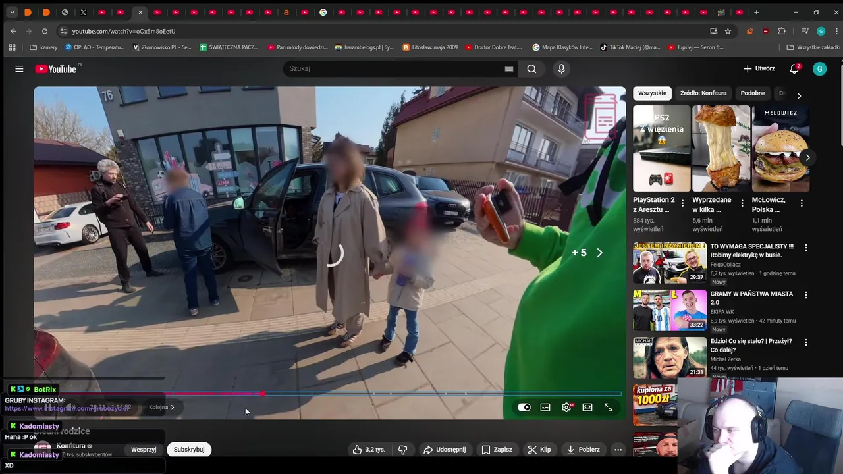
Task: Open a new browser tab with the plus
Action: tap(756, 12)
